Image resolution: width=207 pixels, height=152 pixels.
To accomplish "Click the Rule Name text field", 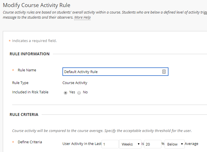I will click(x=112, y=72).
